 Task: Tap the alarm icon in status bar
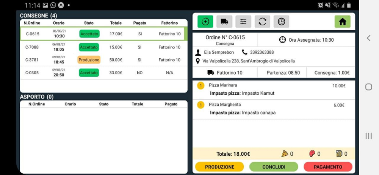coord(321,5)
